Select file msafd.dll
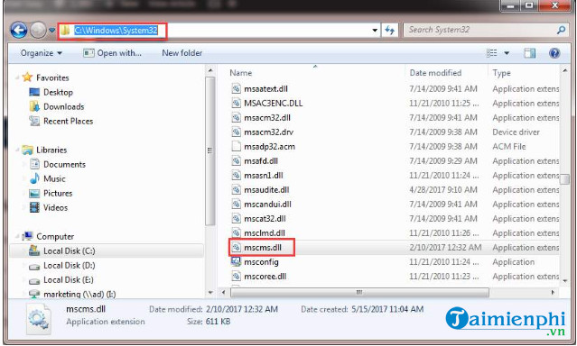This screenshot has width=577, height=346. (261, 161)
